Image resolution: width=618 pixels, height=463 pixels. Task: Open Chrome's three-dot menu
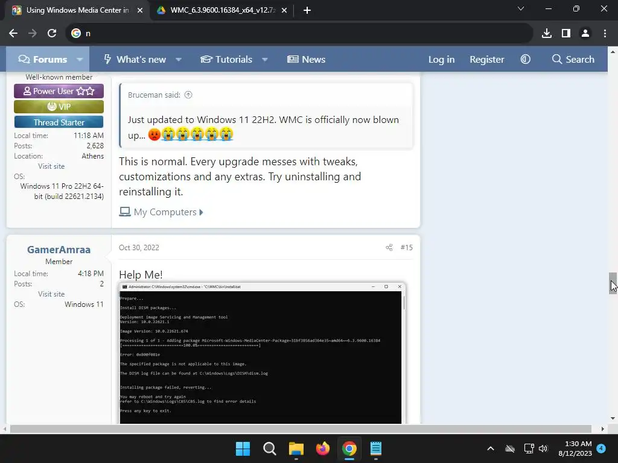(x=605, y=34)
